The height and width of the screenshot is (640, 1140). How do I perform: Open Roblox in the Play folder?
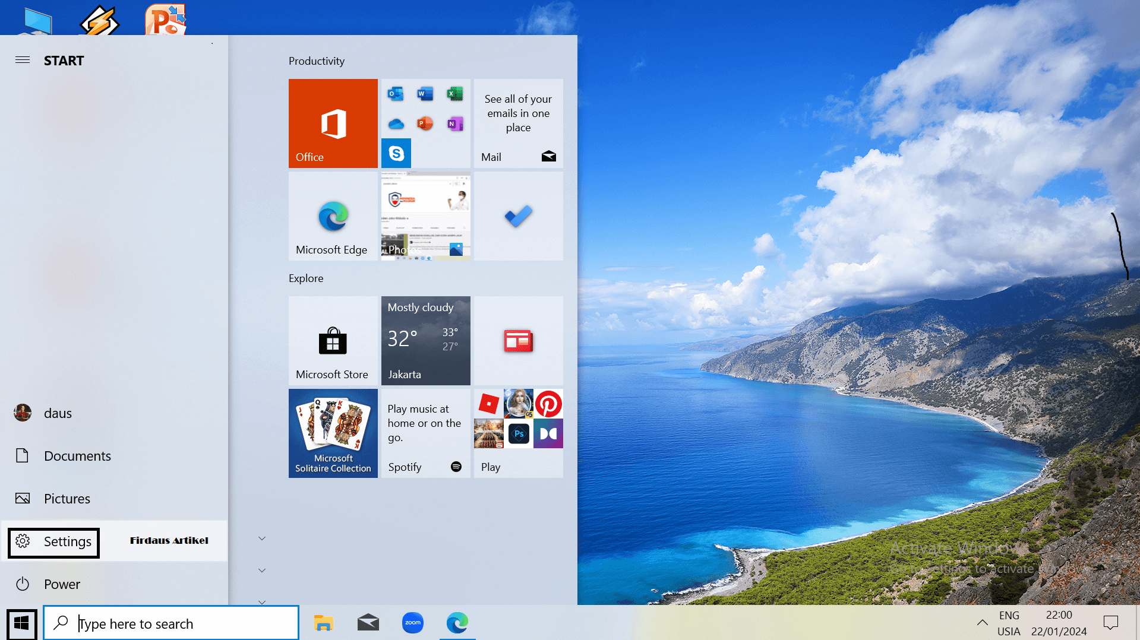click(489, 404)
